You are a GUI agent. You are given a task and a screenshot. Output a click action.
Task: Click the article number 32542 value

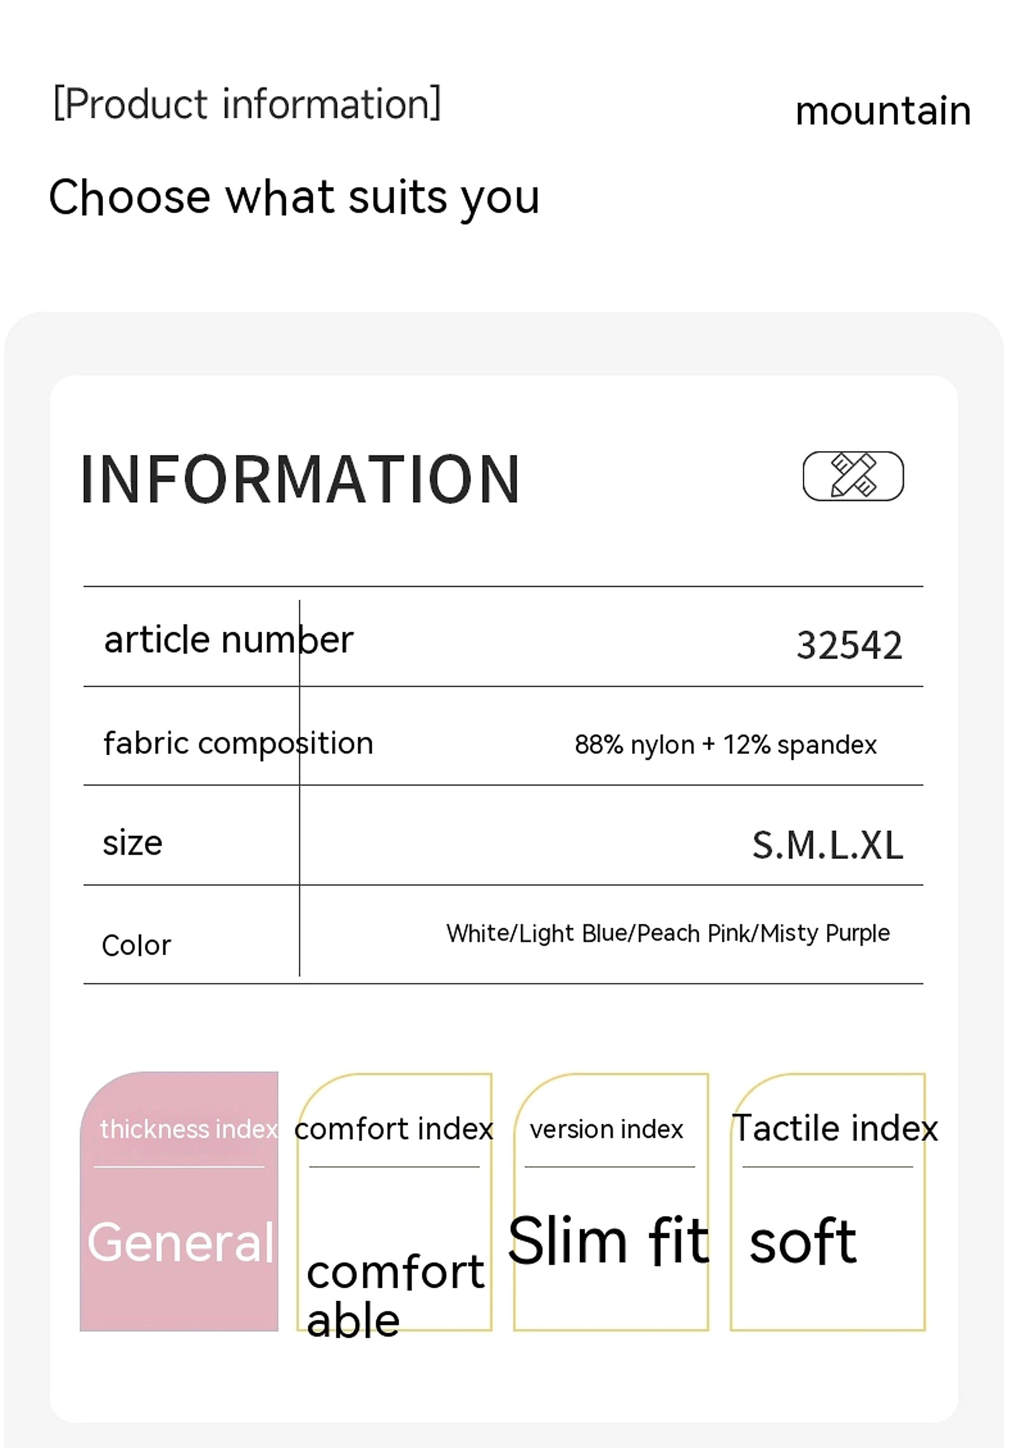(x=849, y=645)
